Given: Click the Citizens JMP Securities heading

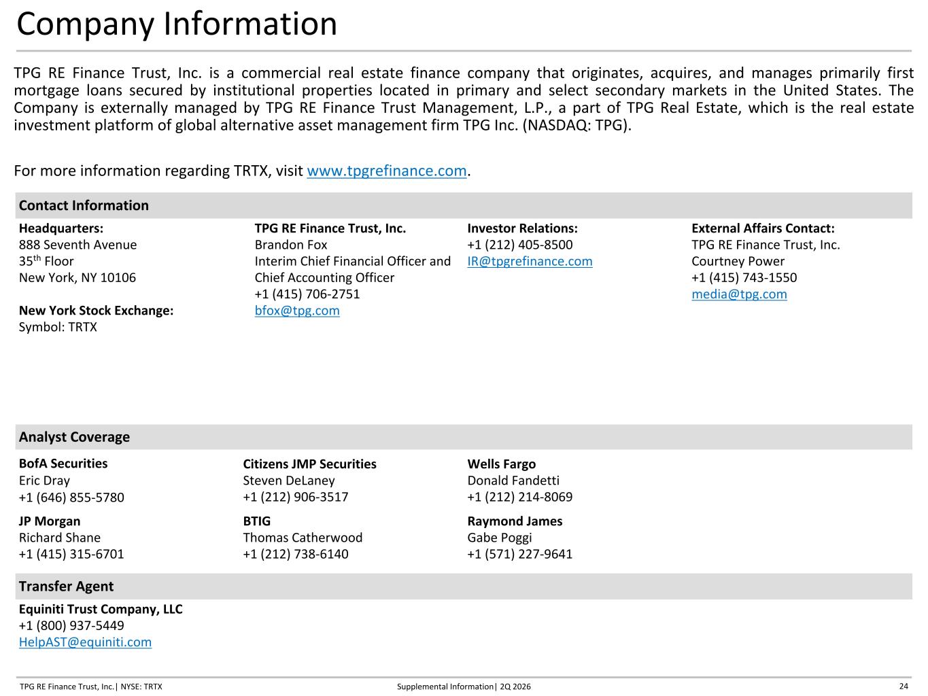Looking at the screenshot, I should 309,464.
